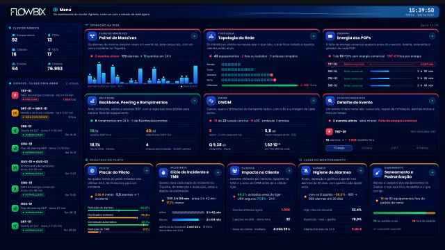The image size is (445, 250).
Task: Click the POPs icon above value 13
Action: tap(49, 35)
